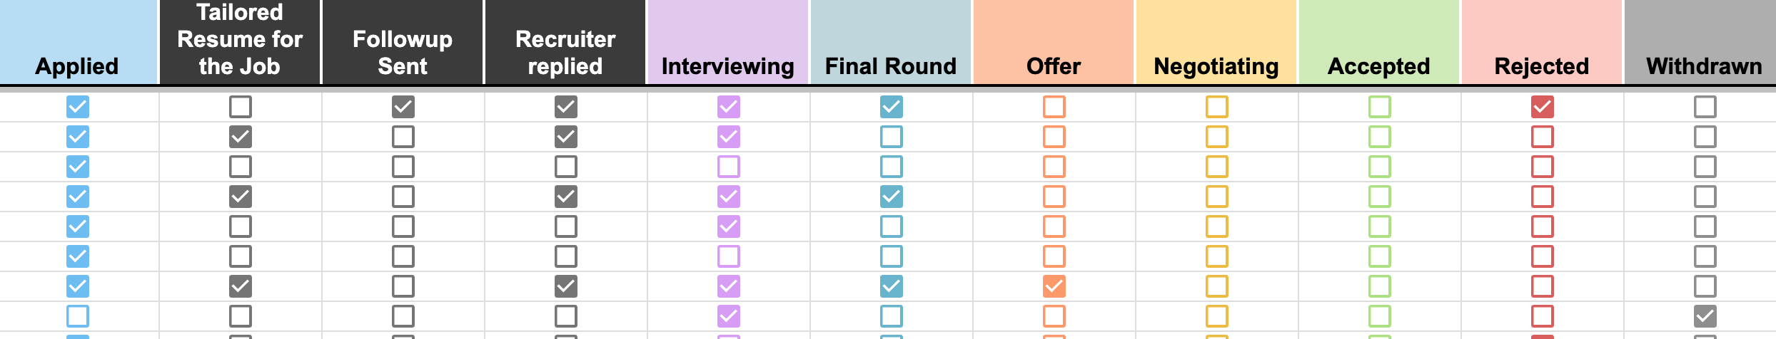The height and width of the screenshot is (339, 1776).
Task: Select the Accepted header cell
Action: (x=1379, y=43)
